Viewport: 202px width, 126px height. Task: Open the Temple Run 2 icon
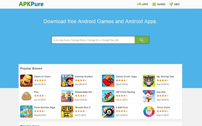(x=67, y=112)
